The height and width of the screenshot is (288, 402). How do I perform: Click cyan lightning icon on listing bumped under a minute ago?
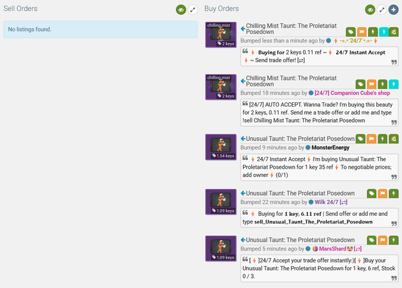tap(384, 32)
